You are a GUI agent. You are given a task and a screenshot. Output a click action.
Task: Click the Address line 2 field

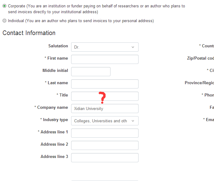[x=105, y=145]
